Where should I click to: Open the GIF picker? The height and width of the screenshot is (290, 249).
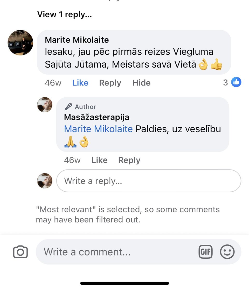coord(205,252)
